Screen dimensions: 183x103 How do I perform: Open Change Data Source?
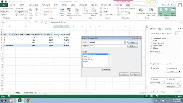point(94,12)
